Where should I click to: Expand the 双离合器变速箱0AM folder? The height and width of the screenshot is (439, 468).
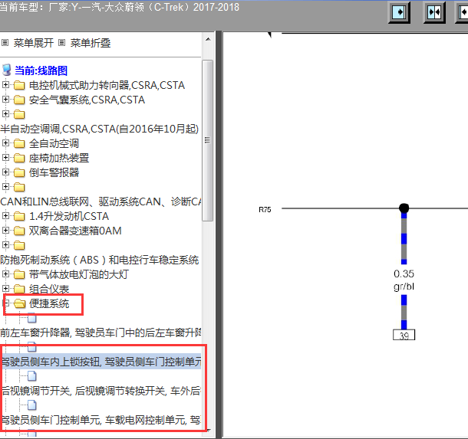click(x=5, y=230)
